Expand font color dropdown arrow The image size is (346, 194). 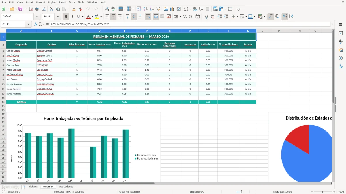(93, 17)
